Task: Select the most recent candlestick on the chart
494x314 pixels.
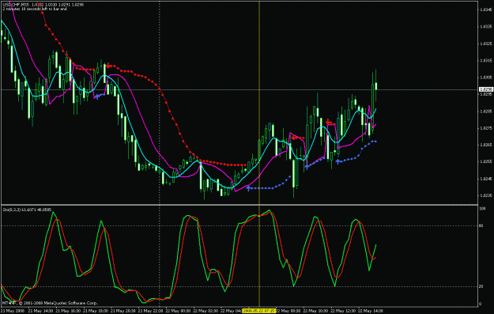Action: point(376,85)
